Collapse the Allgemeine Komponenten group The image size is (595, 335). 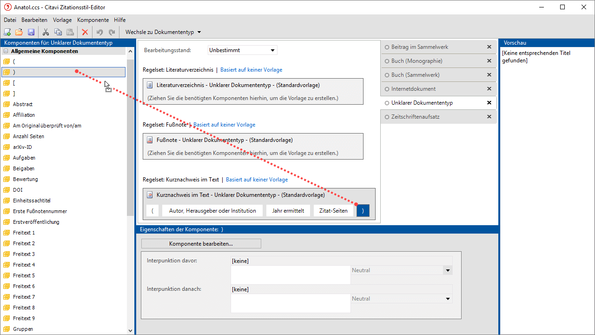coord(6,51)
